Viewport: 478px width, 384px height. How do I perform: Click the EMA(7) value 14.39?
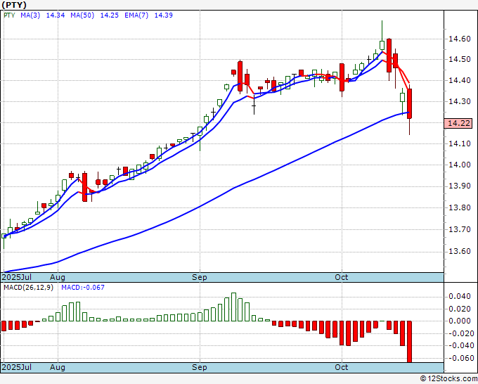(x=163, y=15)
